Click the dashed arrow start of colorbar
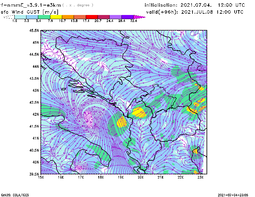This screenshot has width=255, height=197. pos(9,17)
